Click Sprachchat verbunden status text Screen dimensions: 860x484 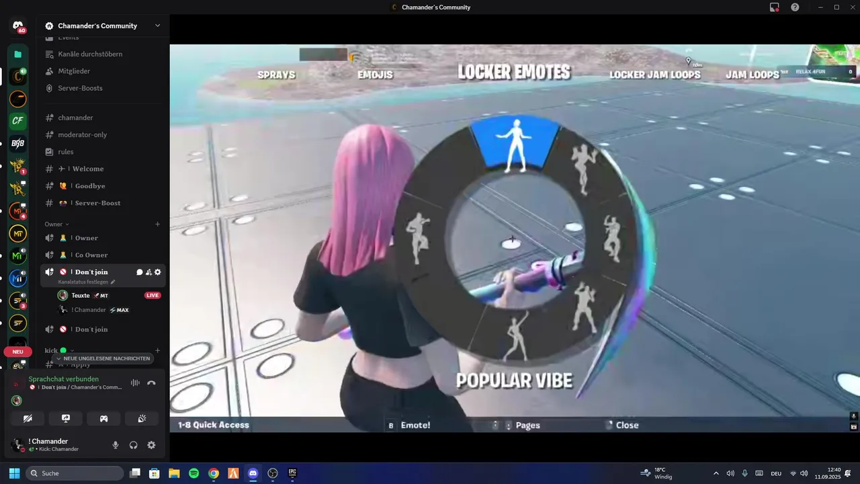63,379
